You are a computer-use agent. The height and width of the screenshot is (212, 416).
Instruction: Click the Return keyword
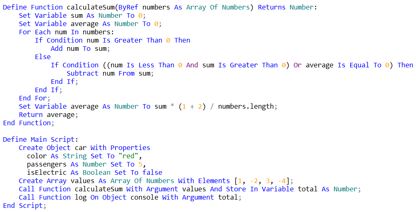click(x=31, y=114)
